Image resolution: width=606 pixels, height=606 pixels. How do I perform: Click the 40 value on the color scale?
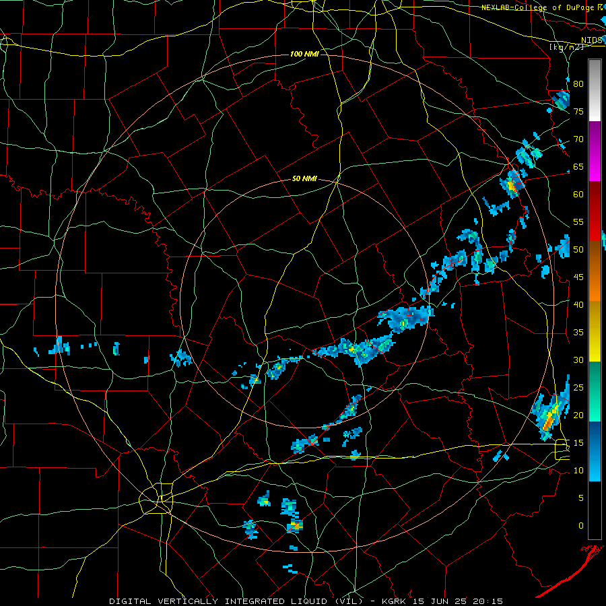[x=578, y=304]
